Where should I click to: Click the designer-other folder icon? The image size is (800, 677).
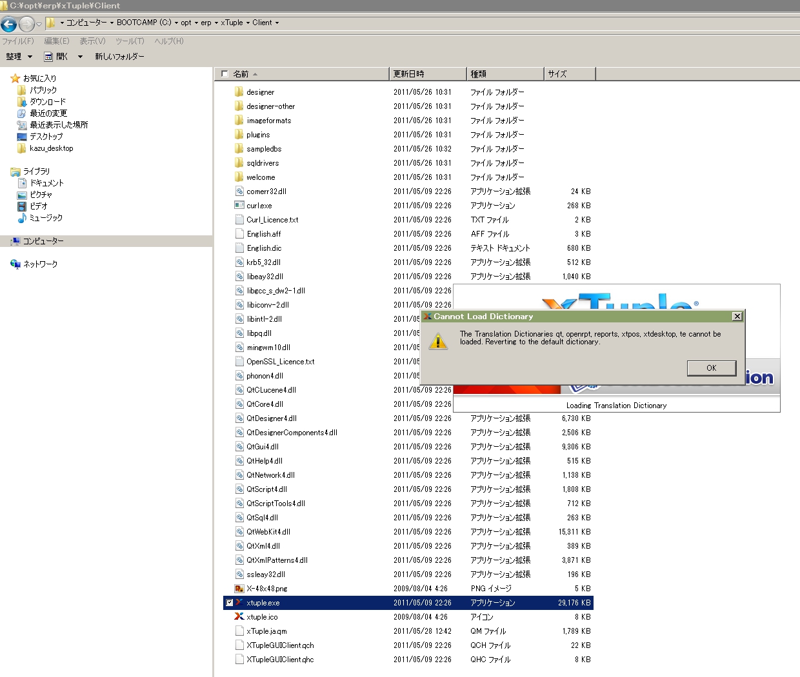(239, 106)
